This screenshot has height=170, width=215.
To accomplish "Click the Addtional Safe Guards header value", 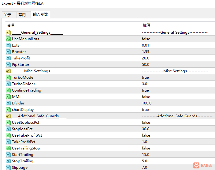I will pos(177,116).
